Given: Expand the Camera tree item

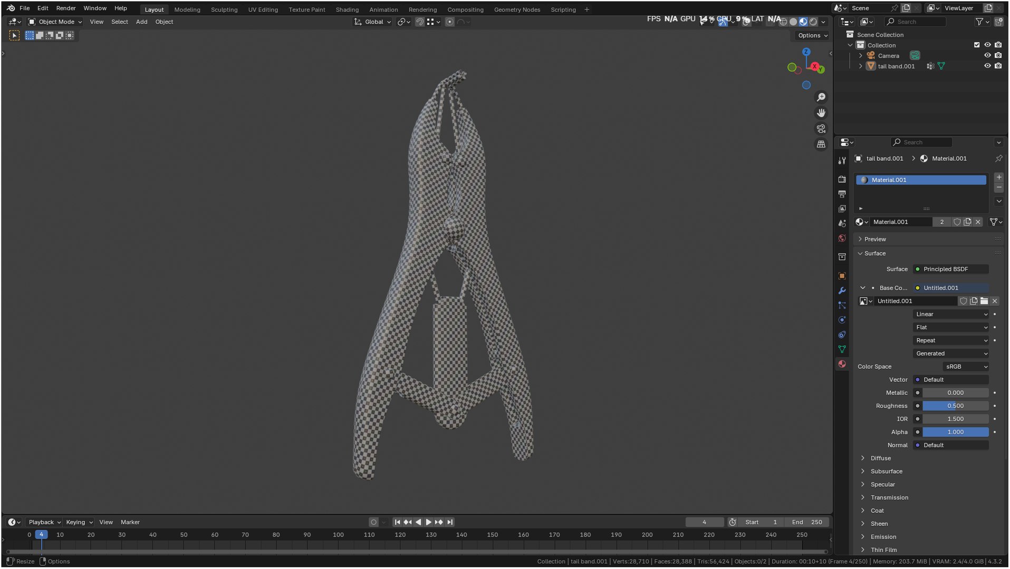Looking at the screenshot, I should (861, 56).
